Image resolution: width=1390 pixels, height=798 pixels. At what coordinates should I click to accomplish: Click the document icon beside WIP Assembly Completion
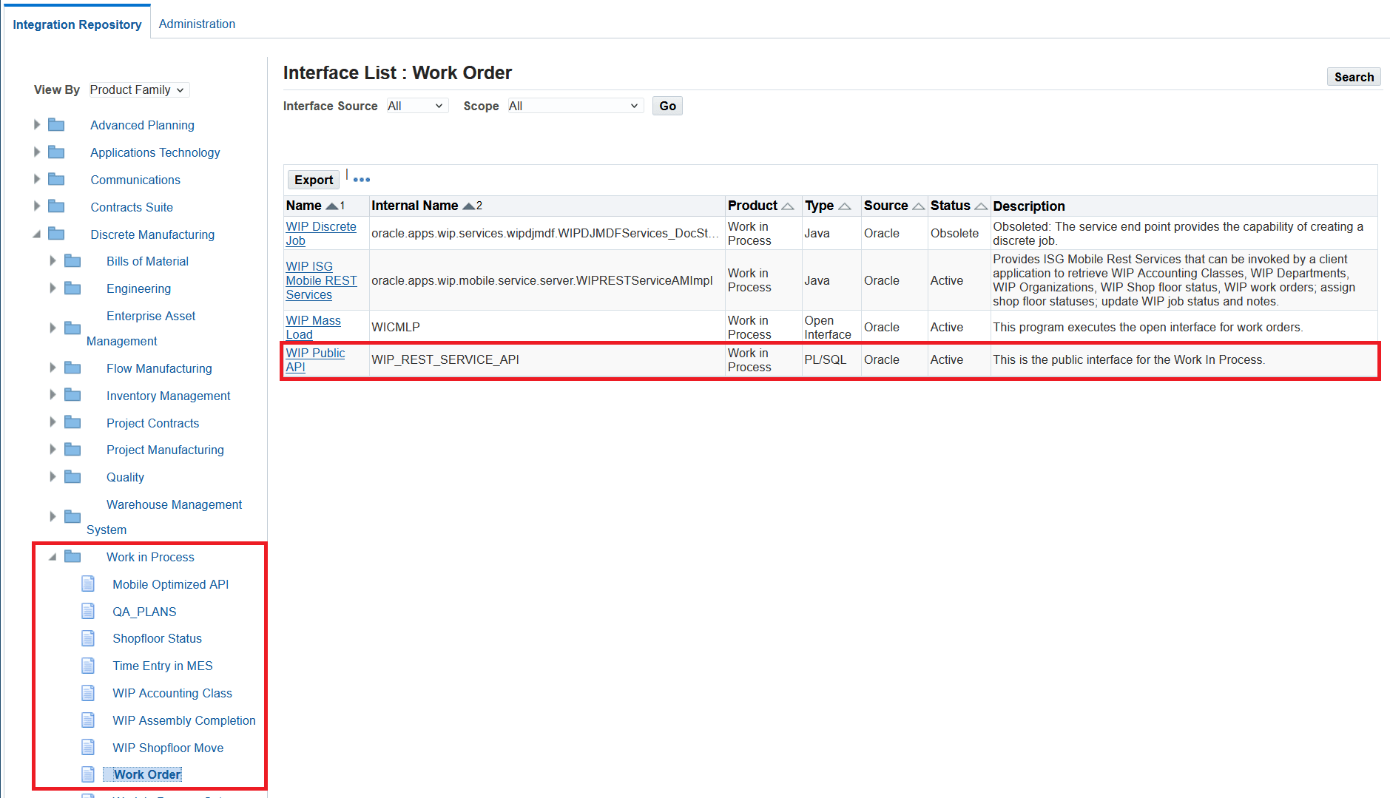[88, 720]
